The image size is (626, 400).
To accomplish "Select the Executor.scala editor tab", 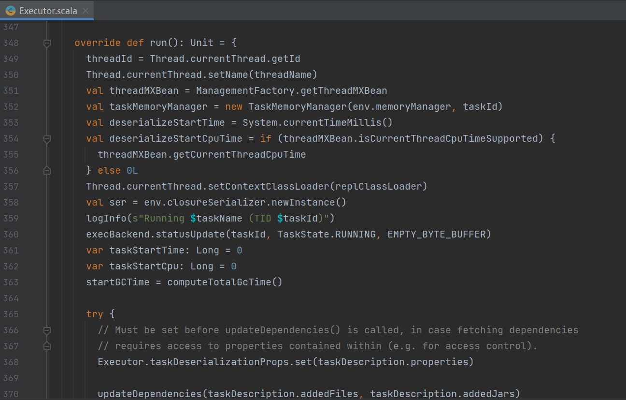I will [47, 11].
